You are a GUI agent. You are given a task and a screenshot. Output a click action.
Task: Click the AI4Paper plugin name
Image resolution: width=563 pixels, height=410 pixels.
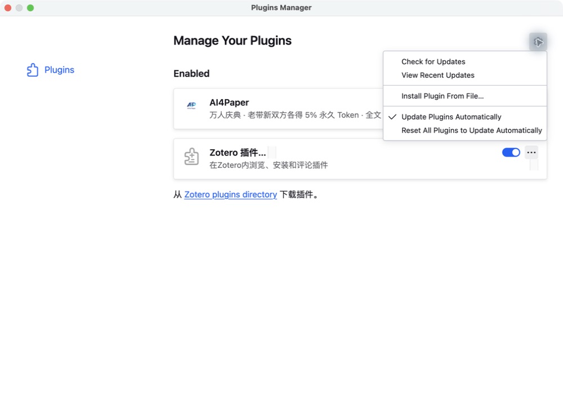tap(229, 102)
